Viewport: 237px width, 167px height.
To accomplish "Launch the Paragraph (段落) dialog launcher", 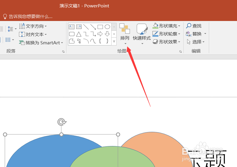I will click(63, 52).
